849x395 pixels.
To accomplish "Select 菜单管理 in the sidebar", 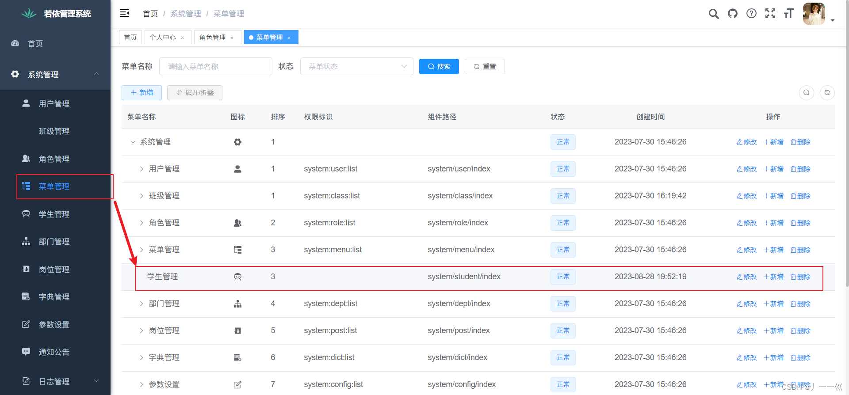I will click(x=55, y=186).
